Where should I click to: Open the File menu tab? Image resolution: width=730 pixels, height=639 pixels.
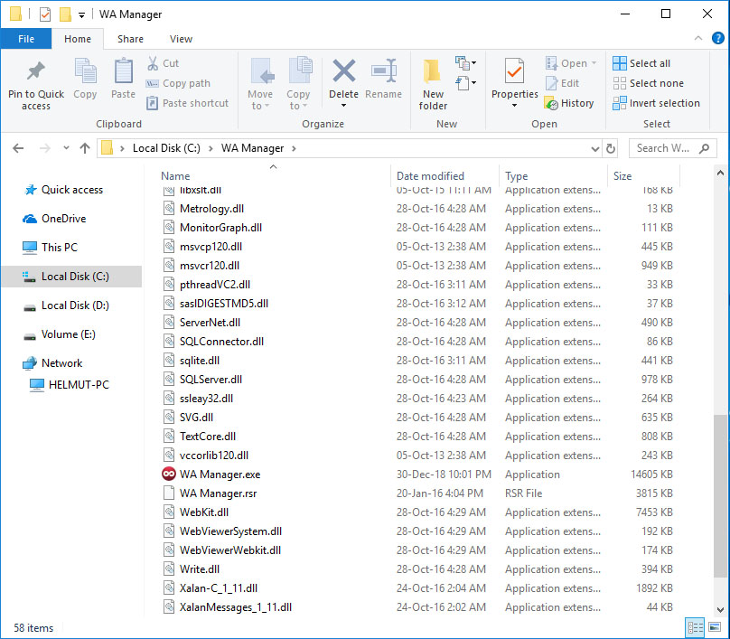tap(26, 39)
